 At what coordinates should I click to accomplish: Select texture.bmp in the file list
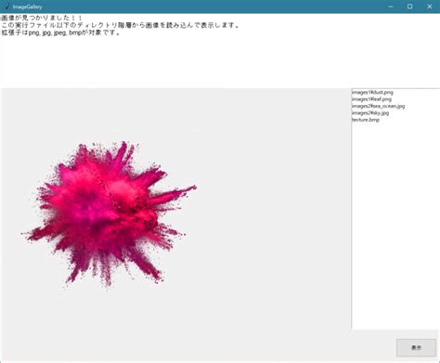point(366,120)
